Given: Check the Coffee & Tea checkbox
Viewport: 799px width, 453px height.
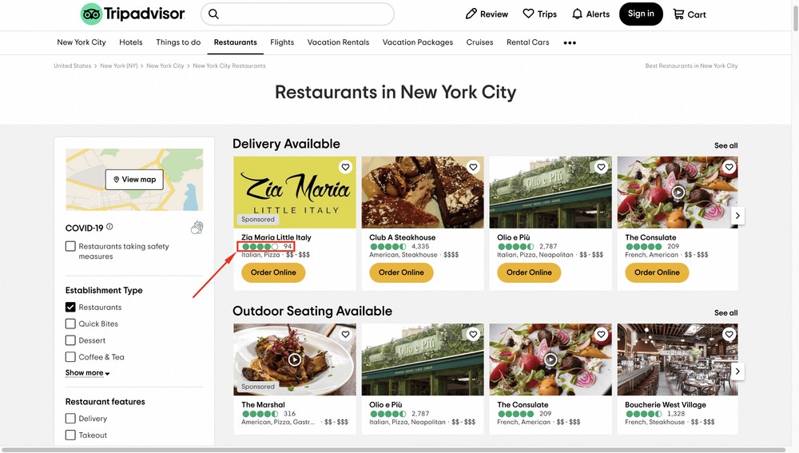Looking at the screenshot, I should click(70, 356).
